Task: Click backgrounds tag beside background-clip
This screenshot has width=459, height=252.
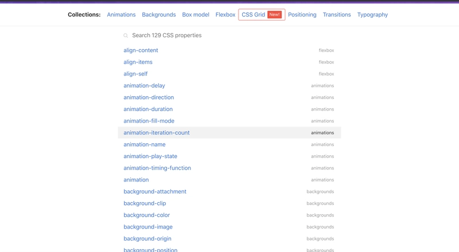Action: point(320,203)
